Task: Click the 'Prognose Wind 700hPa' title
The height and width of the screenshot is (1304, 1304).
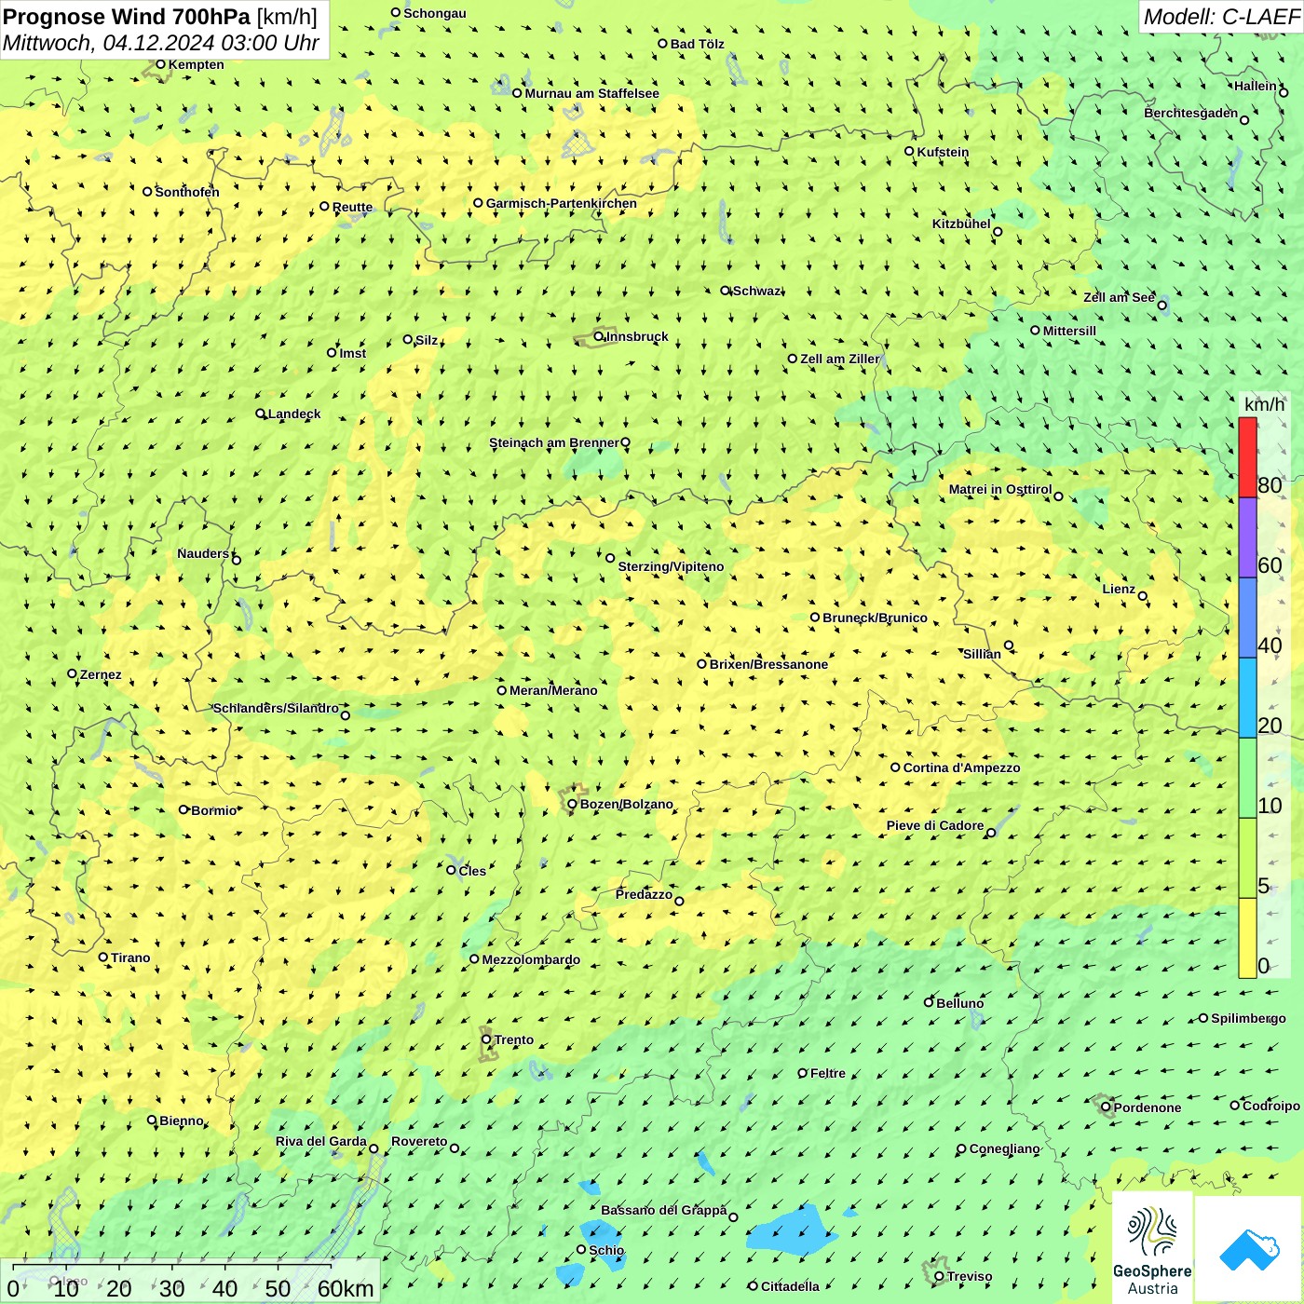Action: [x=128, y=17]
